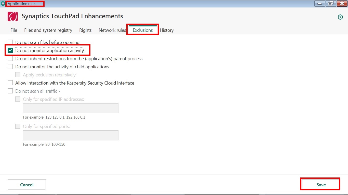Viewport: 348px width, 195px height.
Task: Toggle Do not inherit restrictions from parent process
Action: click(10, 59)
